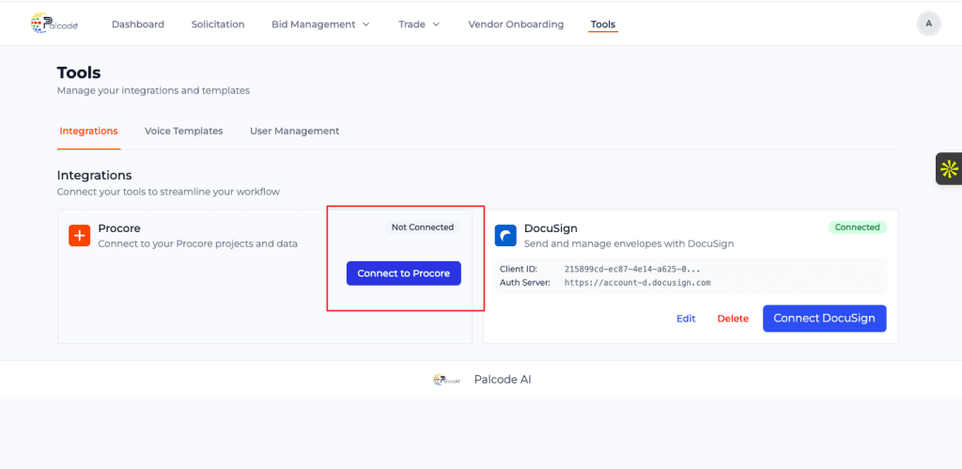Expand the Trade dropdown menu
Screen dimensions: 962x469
click(419, 24)
